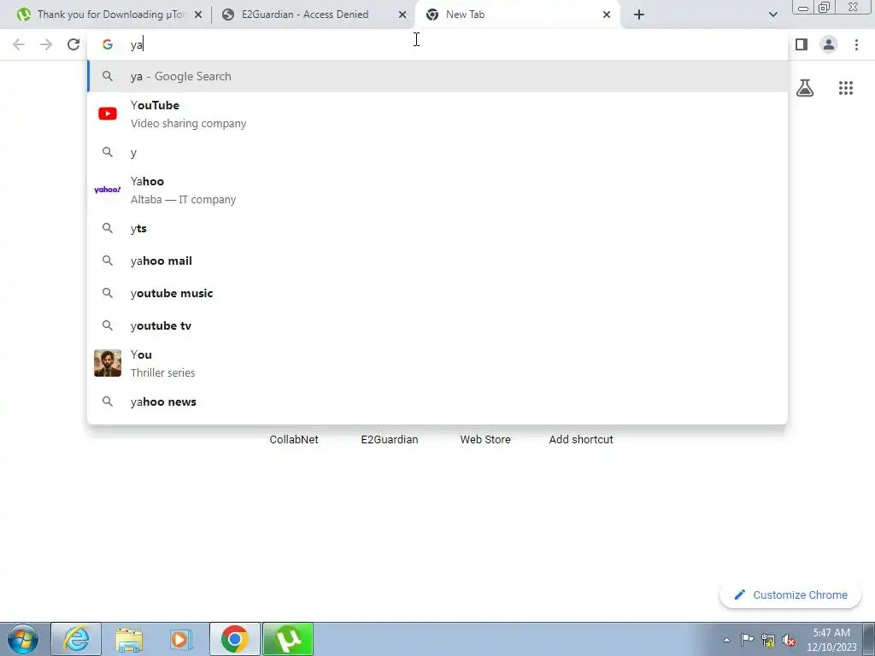Select the 'youtube tv' suggestion
The height and width of the screenshot is (656, 875).
[x=437, y=325]
